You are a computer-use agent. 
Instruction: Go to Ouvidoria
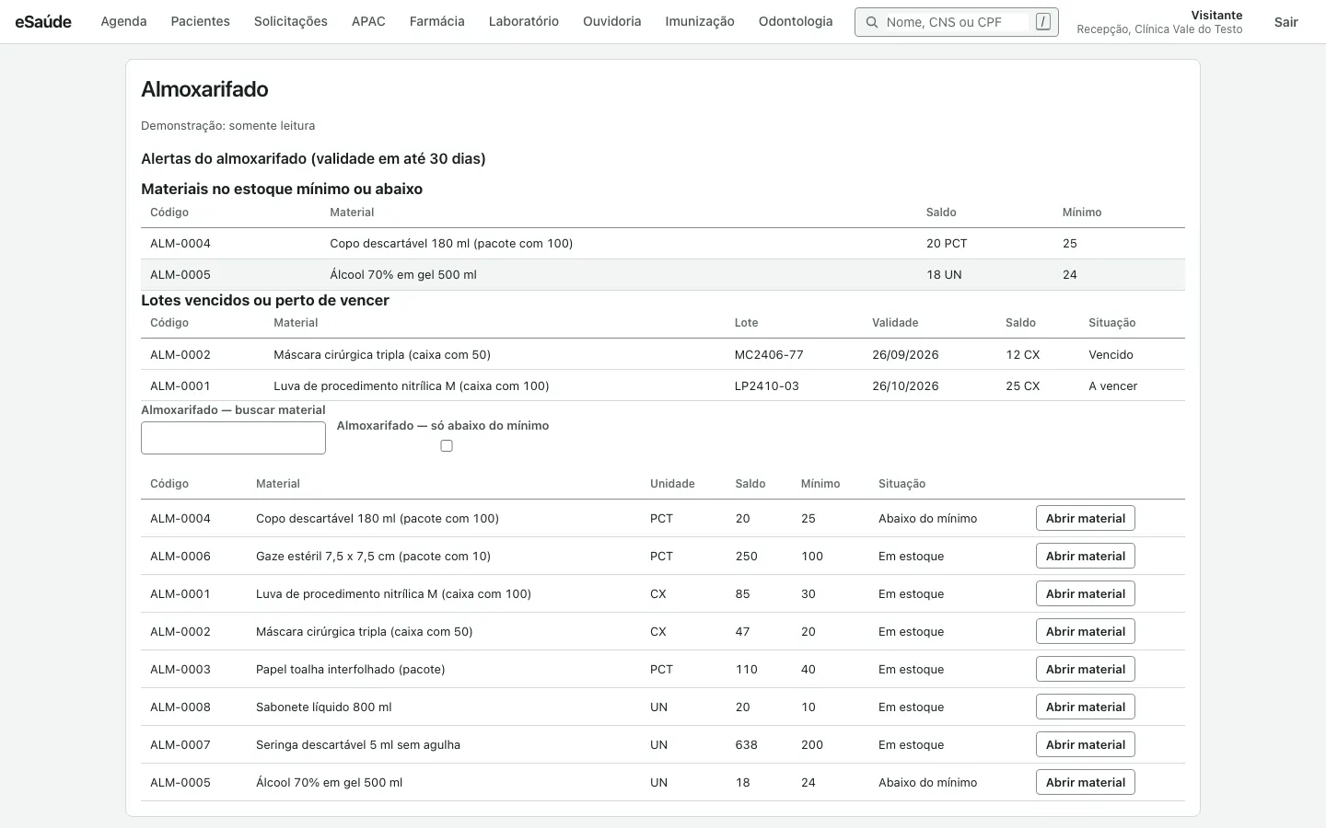coord(611,21)
